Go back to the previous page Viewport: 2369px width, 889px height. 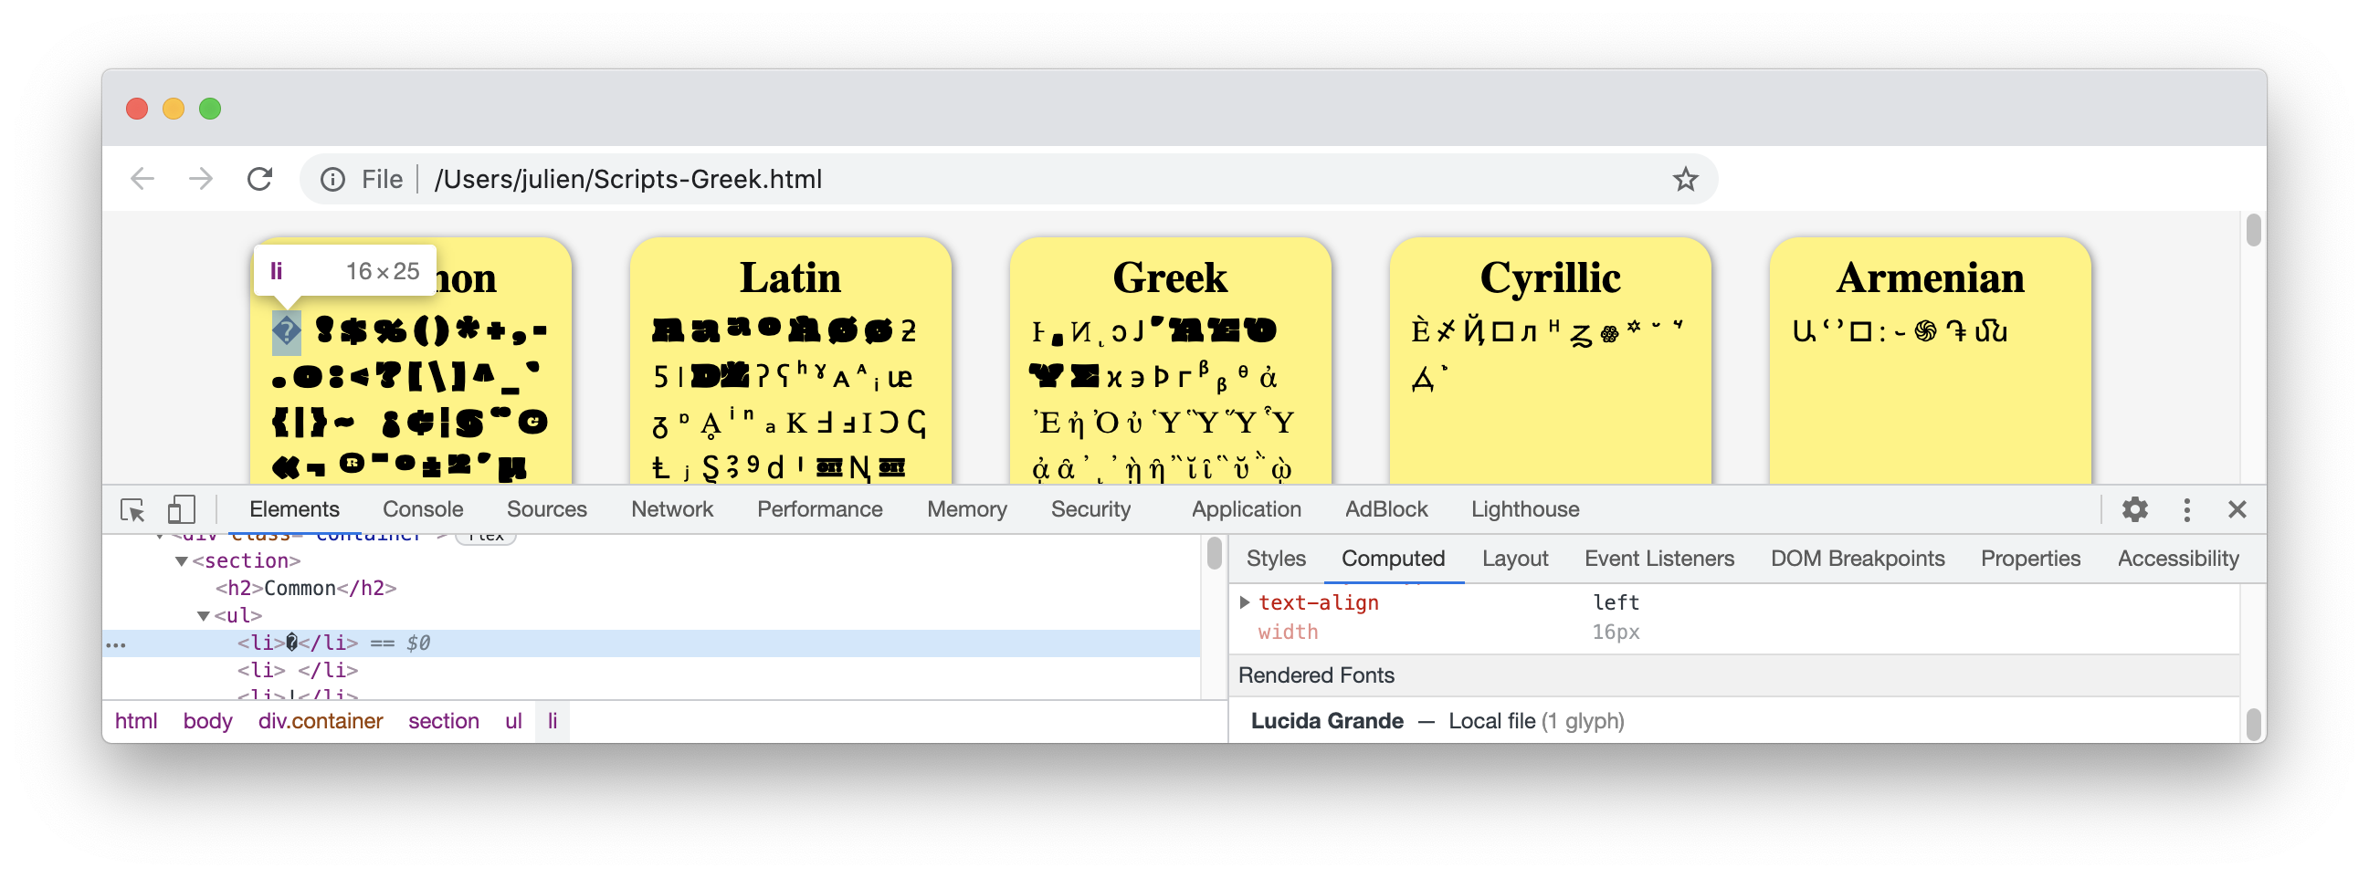tap(142, 179)
